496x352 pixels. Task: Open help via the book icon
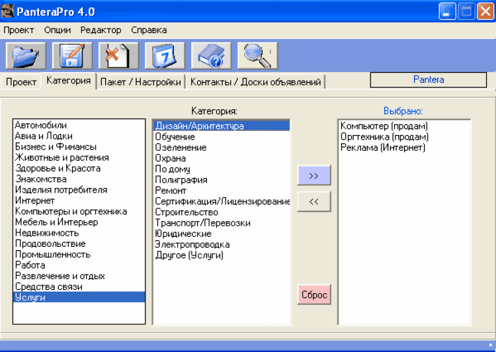pyautogui.click(x=211, y=56)
